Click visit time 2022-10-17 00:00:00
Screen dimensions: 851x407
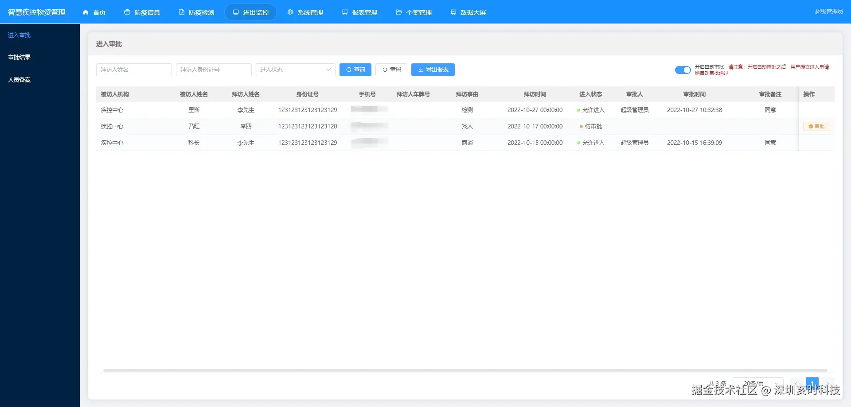(x=535, y=126)
